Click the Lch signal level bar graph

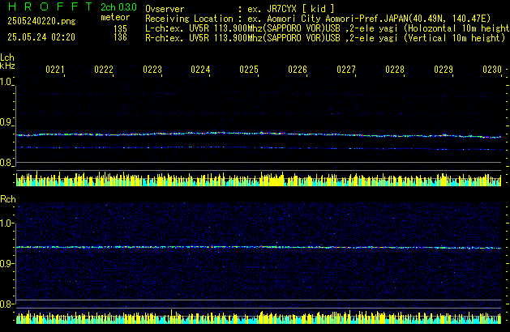259,179
